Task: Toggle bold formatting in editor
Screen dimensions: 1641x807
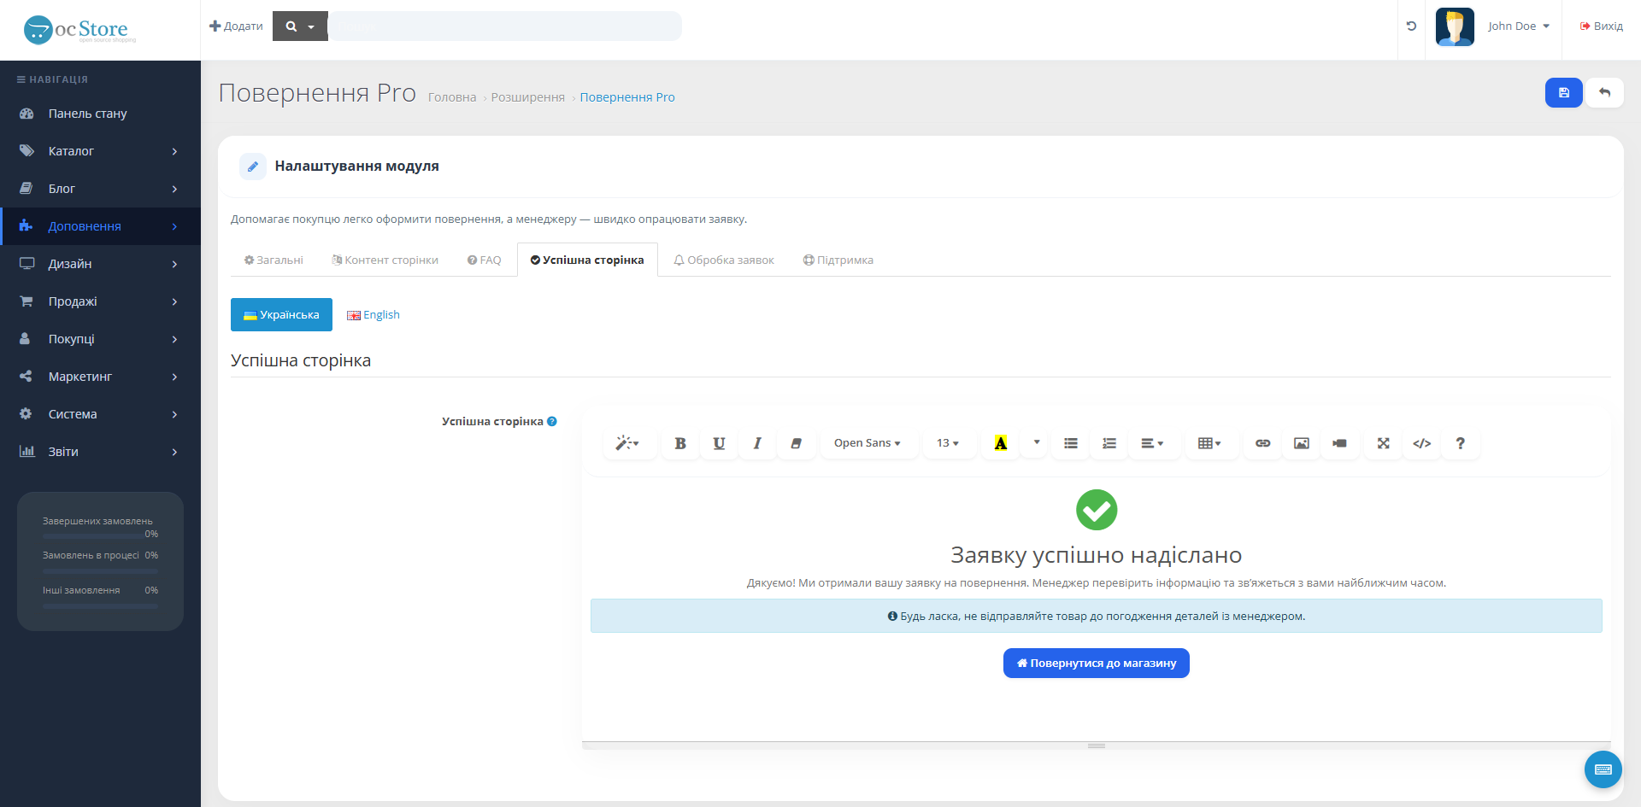Action: coord(680,443)
